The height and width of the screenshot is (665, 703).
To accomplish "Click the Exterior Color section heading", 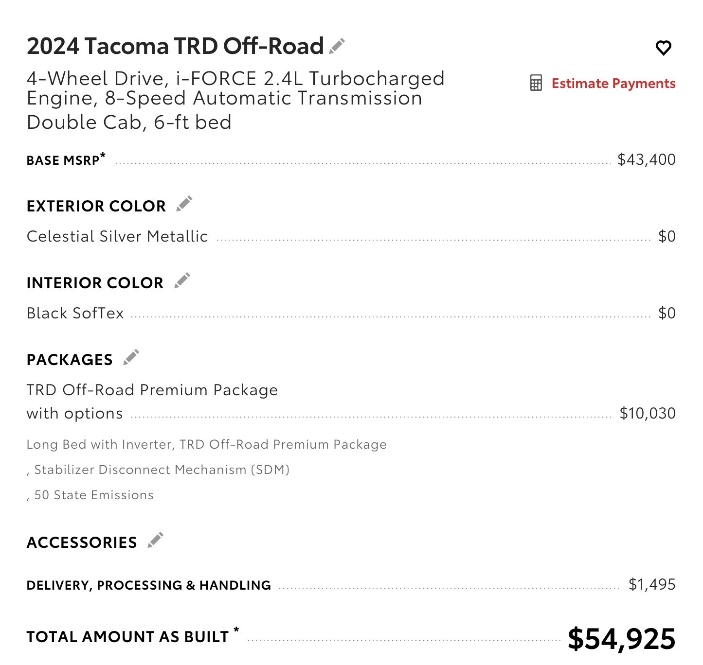I will [96, 206].
